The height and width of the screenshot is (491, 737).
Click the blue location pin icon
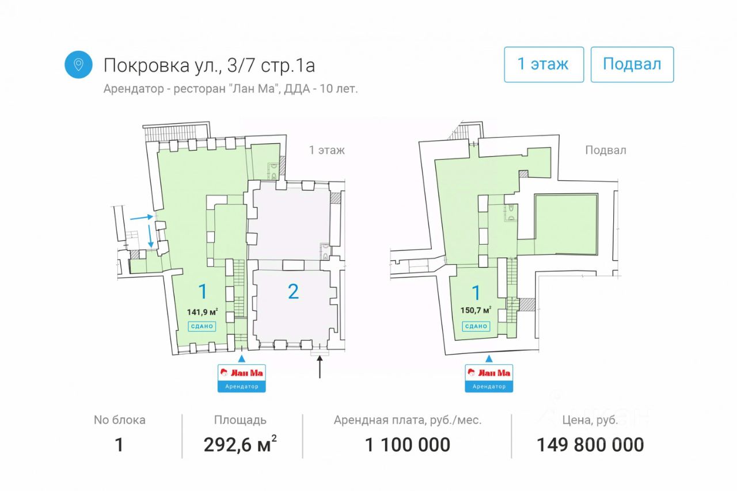click(x=78, y=64)
